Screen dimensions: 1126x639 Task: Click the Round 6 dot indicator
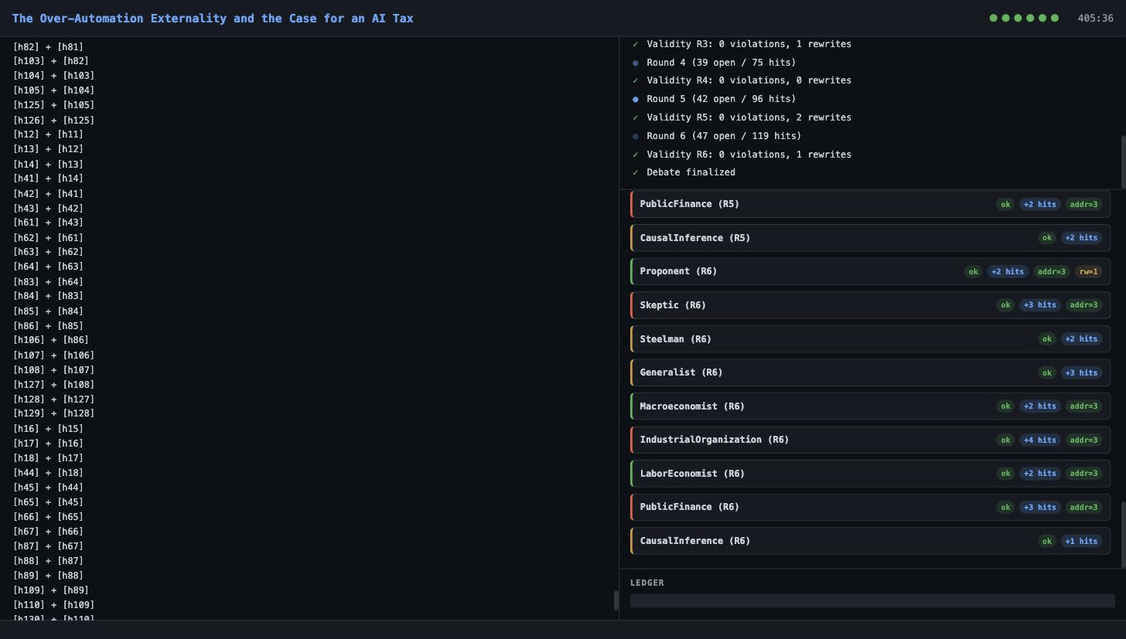pos(635,136)
